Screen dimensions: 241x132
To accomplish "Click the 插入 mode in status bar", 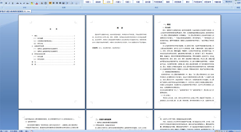I will pyautogui.click(x=27, y=131).
